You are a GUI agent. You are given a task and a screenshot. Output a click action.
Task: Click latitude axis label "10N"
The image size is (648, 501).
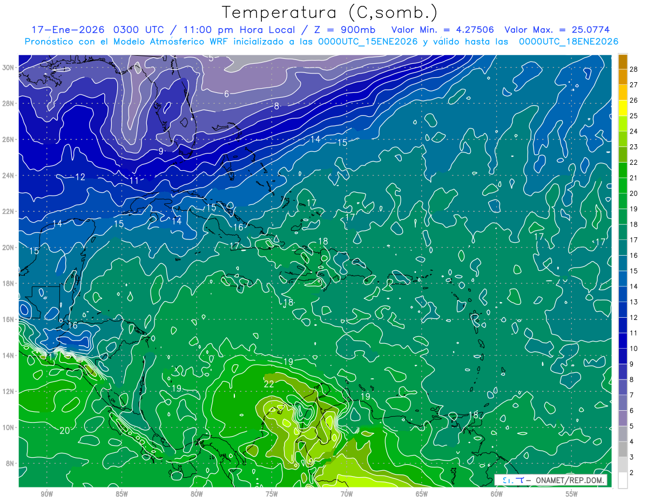8,427
